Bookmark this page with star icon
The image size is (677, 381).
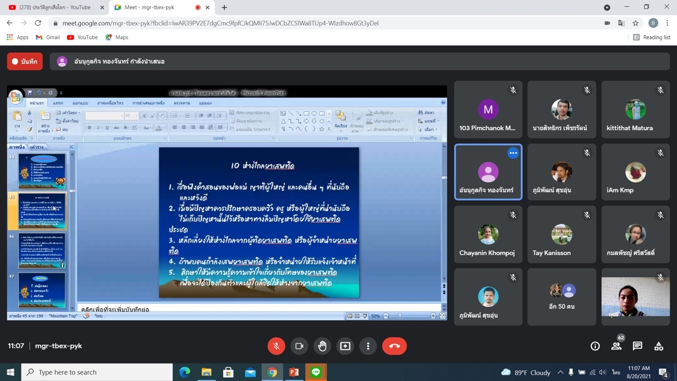click(x=635, y=23)
